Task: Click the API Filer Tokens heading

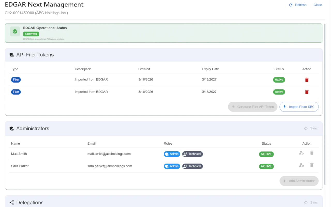Action: (35, 55)
